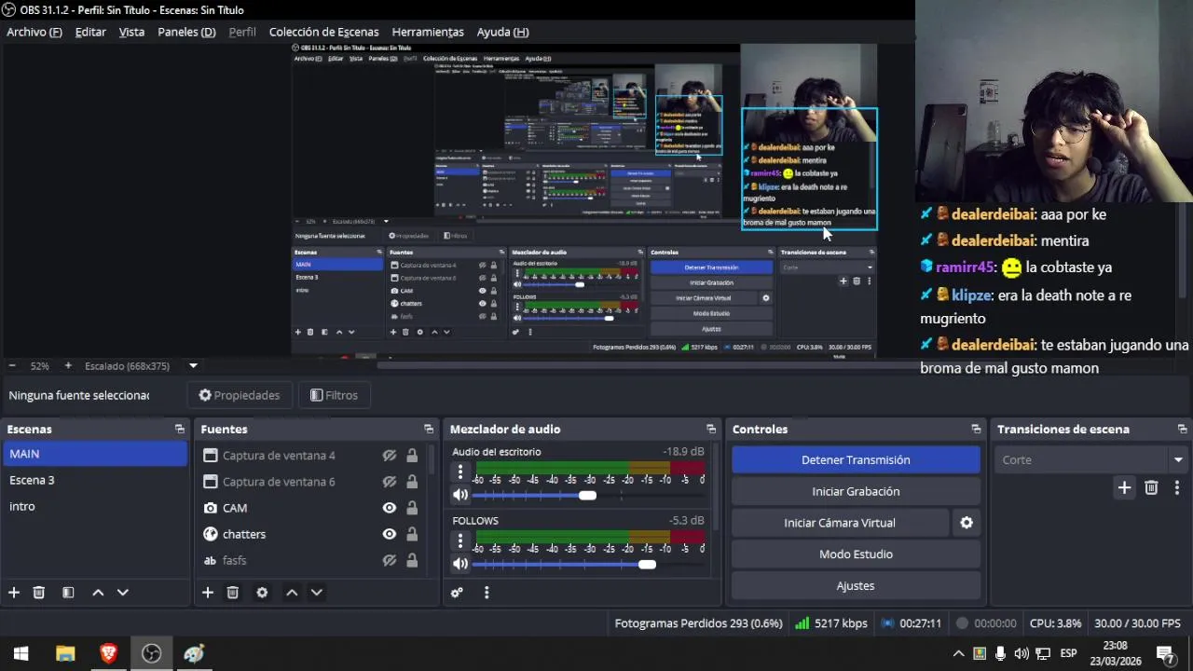Open Filtros button above the docks
The image size is (1193, 671).
(334, 395)
